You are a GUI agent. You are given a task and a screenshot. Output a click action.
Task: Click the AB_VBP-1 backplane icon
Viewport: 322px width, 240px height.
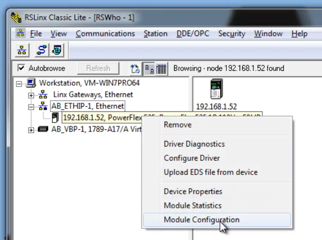point(43,129)
